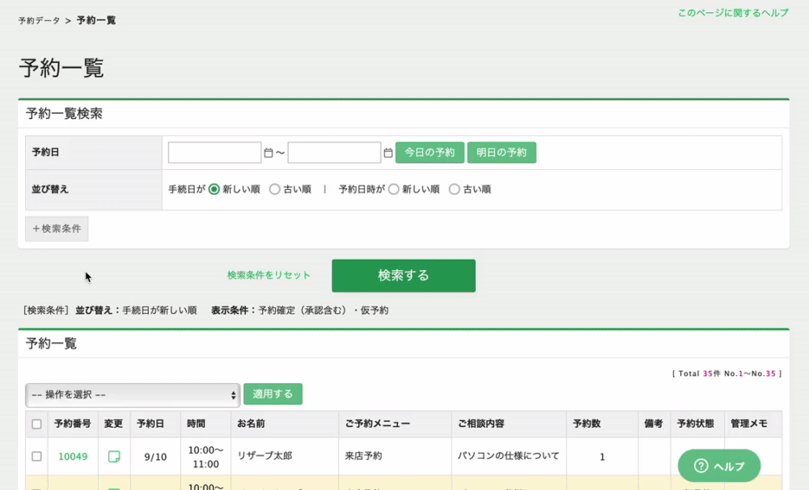Viewport: 809px width, 490px height.
Task: Check the select-all checkbox in table header
Action: point(36,424)
